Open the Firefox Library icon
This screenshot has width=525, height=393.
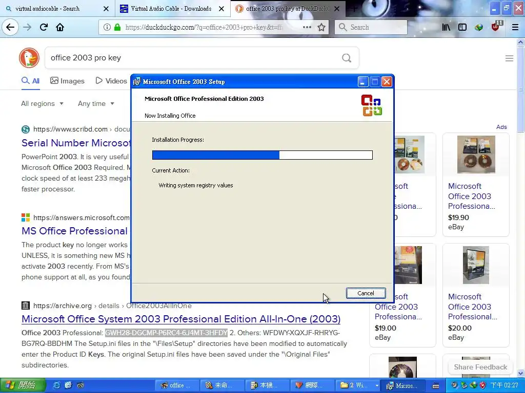coord(446,27)
